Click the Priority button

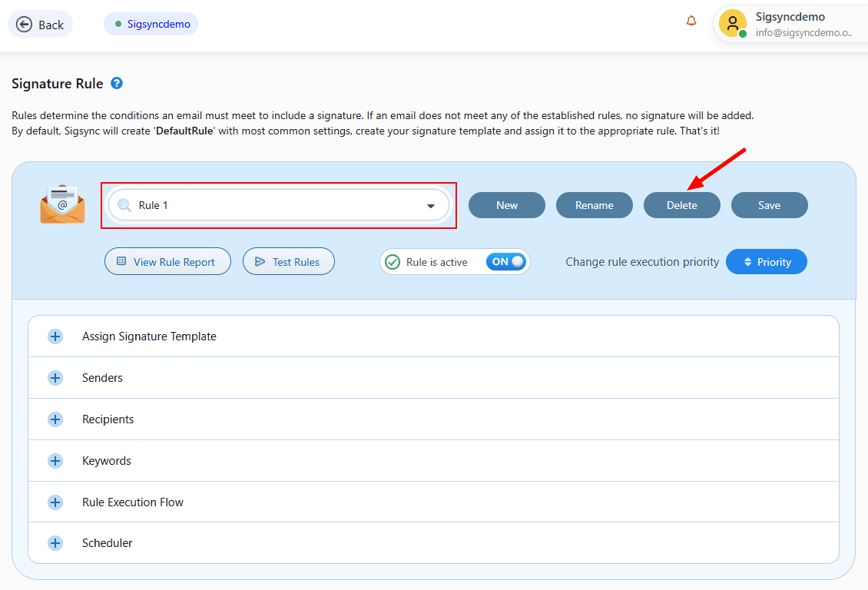[766, 262]
